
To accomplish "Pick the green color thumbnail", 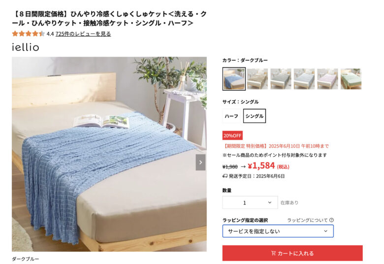I will click(x=351, y=79).
